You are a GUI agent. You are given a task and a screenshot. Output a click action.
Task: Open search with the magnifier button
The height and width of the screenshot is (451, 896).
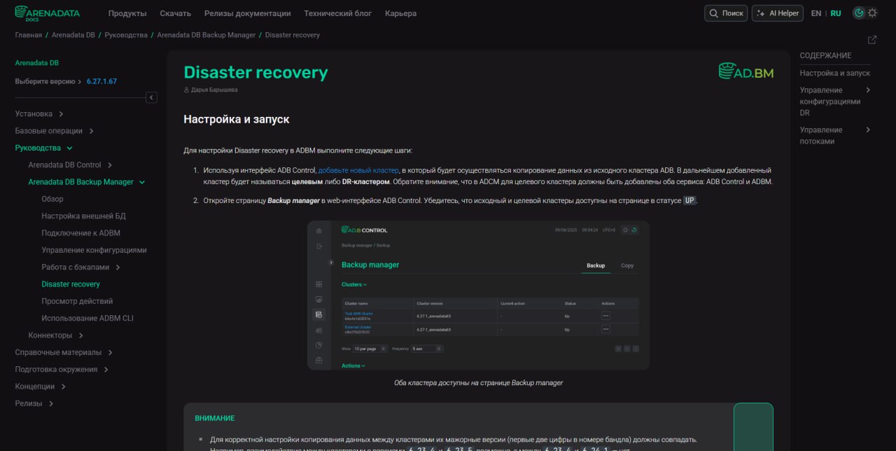coord(726,13)
